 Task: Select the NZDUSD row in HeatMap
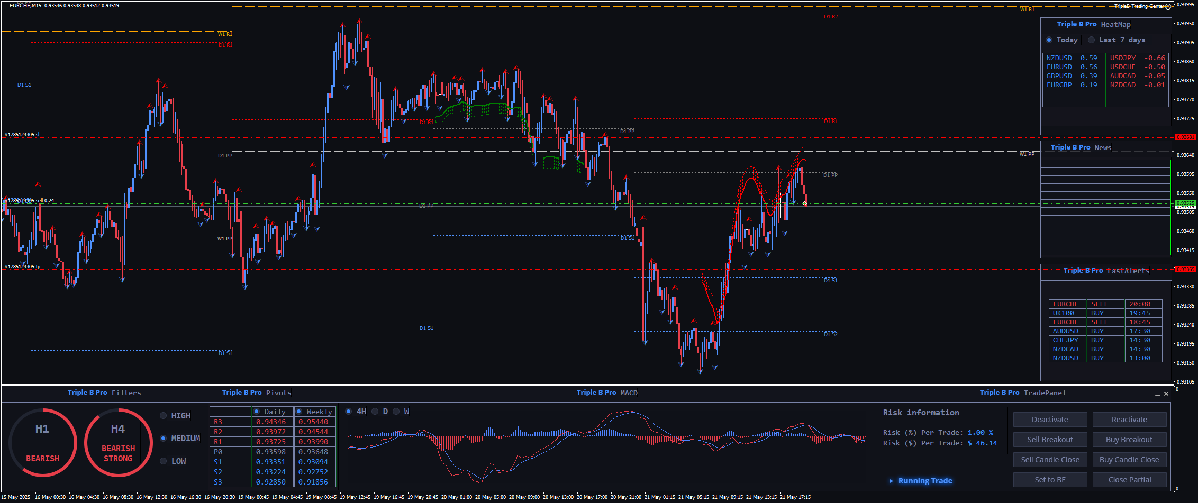coord(1073,58)
